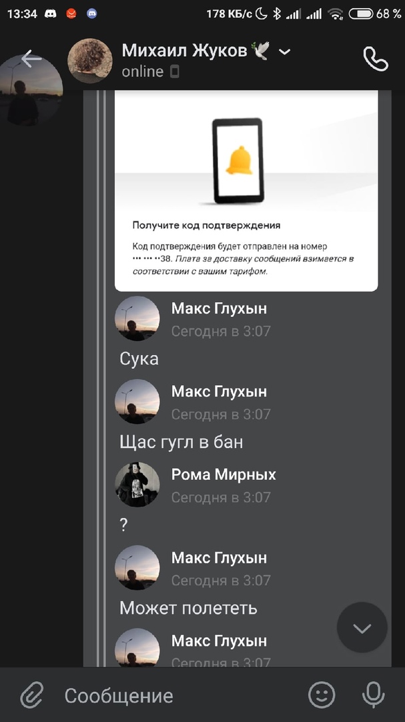Click the name Рома Мирных

(224, 475)
